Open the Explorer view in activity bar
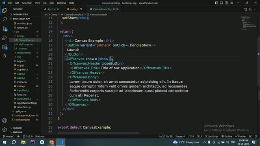260x146 pixels. click(x=4, y=10)
